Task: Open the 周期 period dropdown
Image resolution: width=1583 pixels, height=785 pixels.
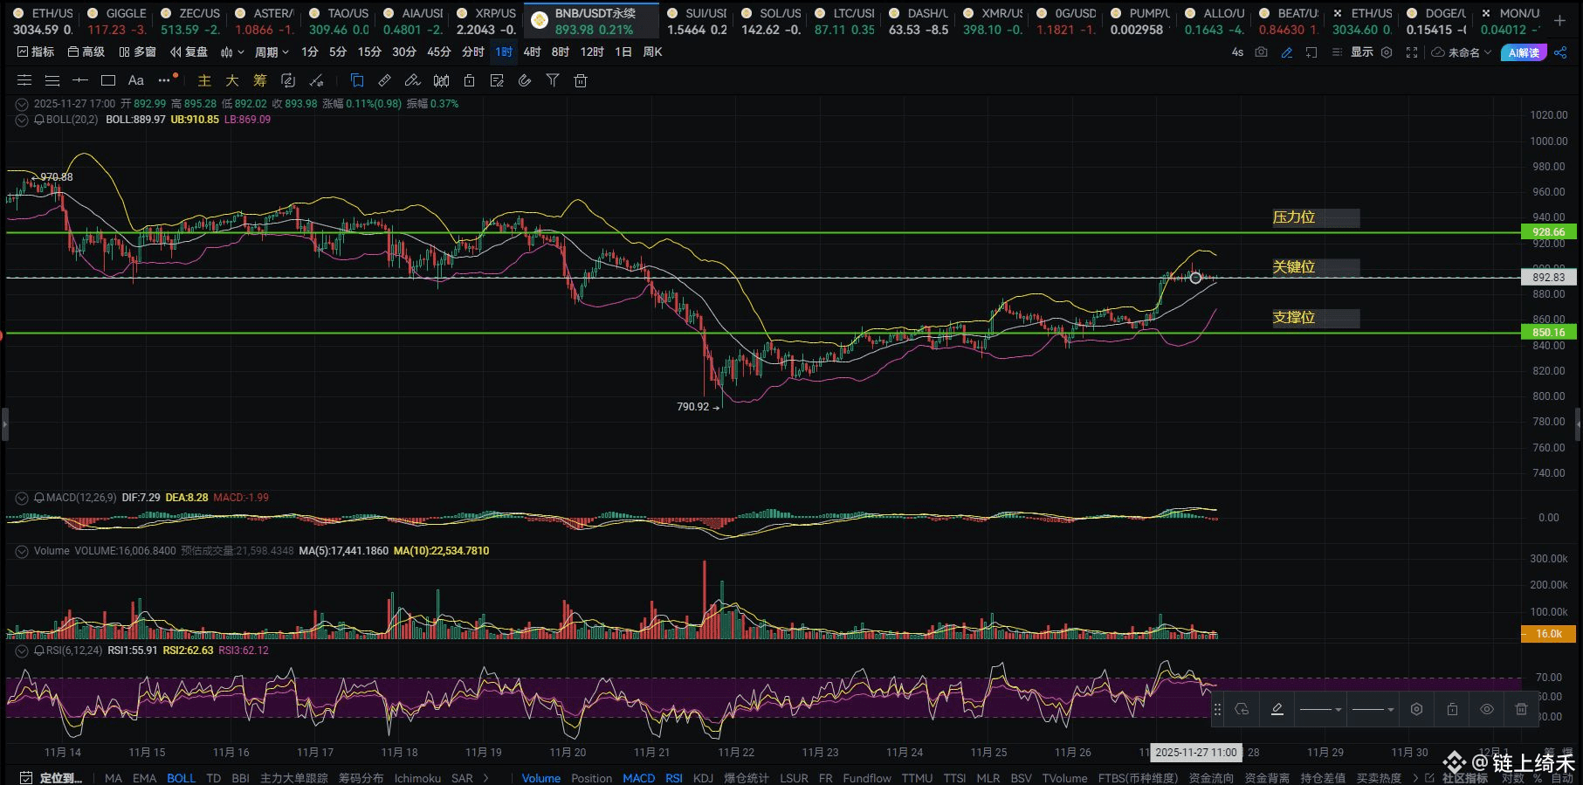Action: click(x=271, y=52)
